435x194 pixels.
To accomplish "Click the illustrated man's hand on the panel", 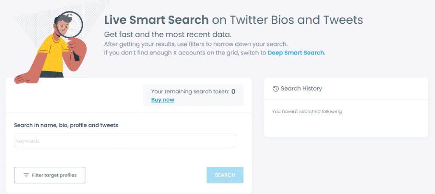I will pyautogui.click(x=26, y=77).
